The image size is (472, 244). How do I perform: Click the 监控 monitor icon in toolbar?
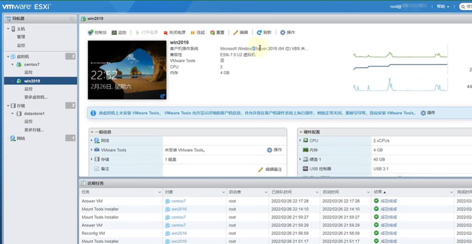[x=114, y=33]
